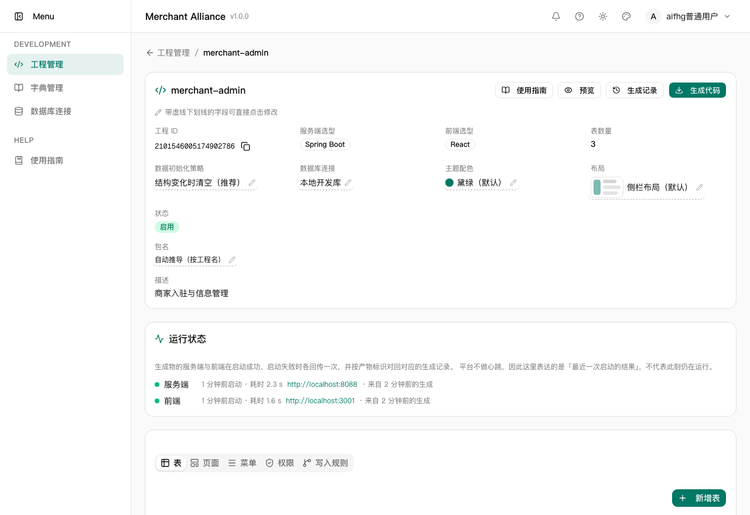Click the 新增表 button
This screenshot has width=750, height=515.
699,498
